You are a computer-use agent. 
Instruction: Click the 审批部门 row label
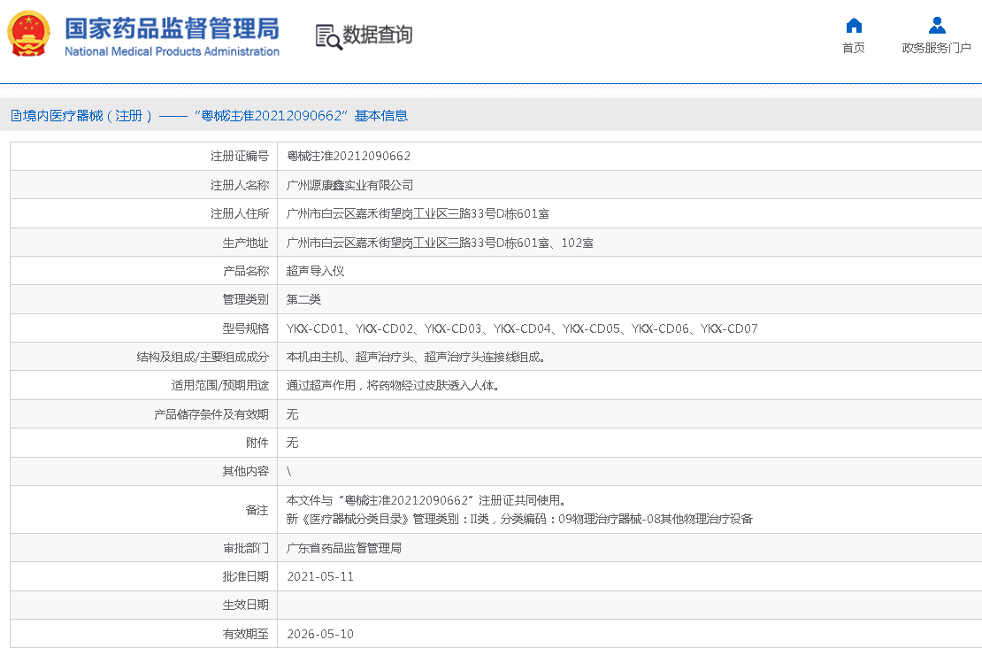coord(246,548)
